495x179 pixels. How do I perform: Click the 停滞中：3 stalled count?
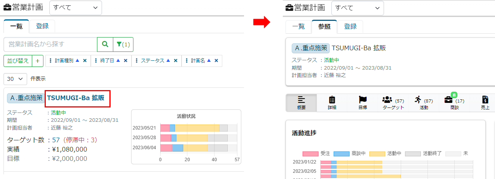79,140
